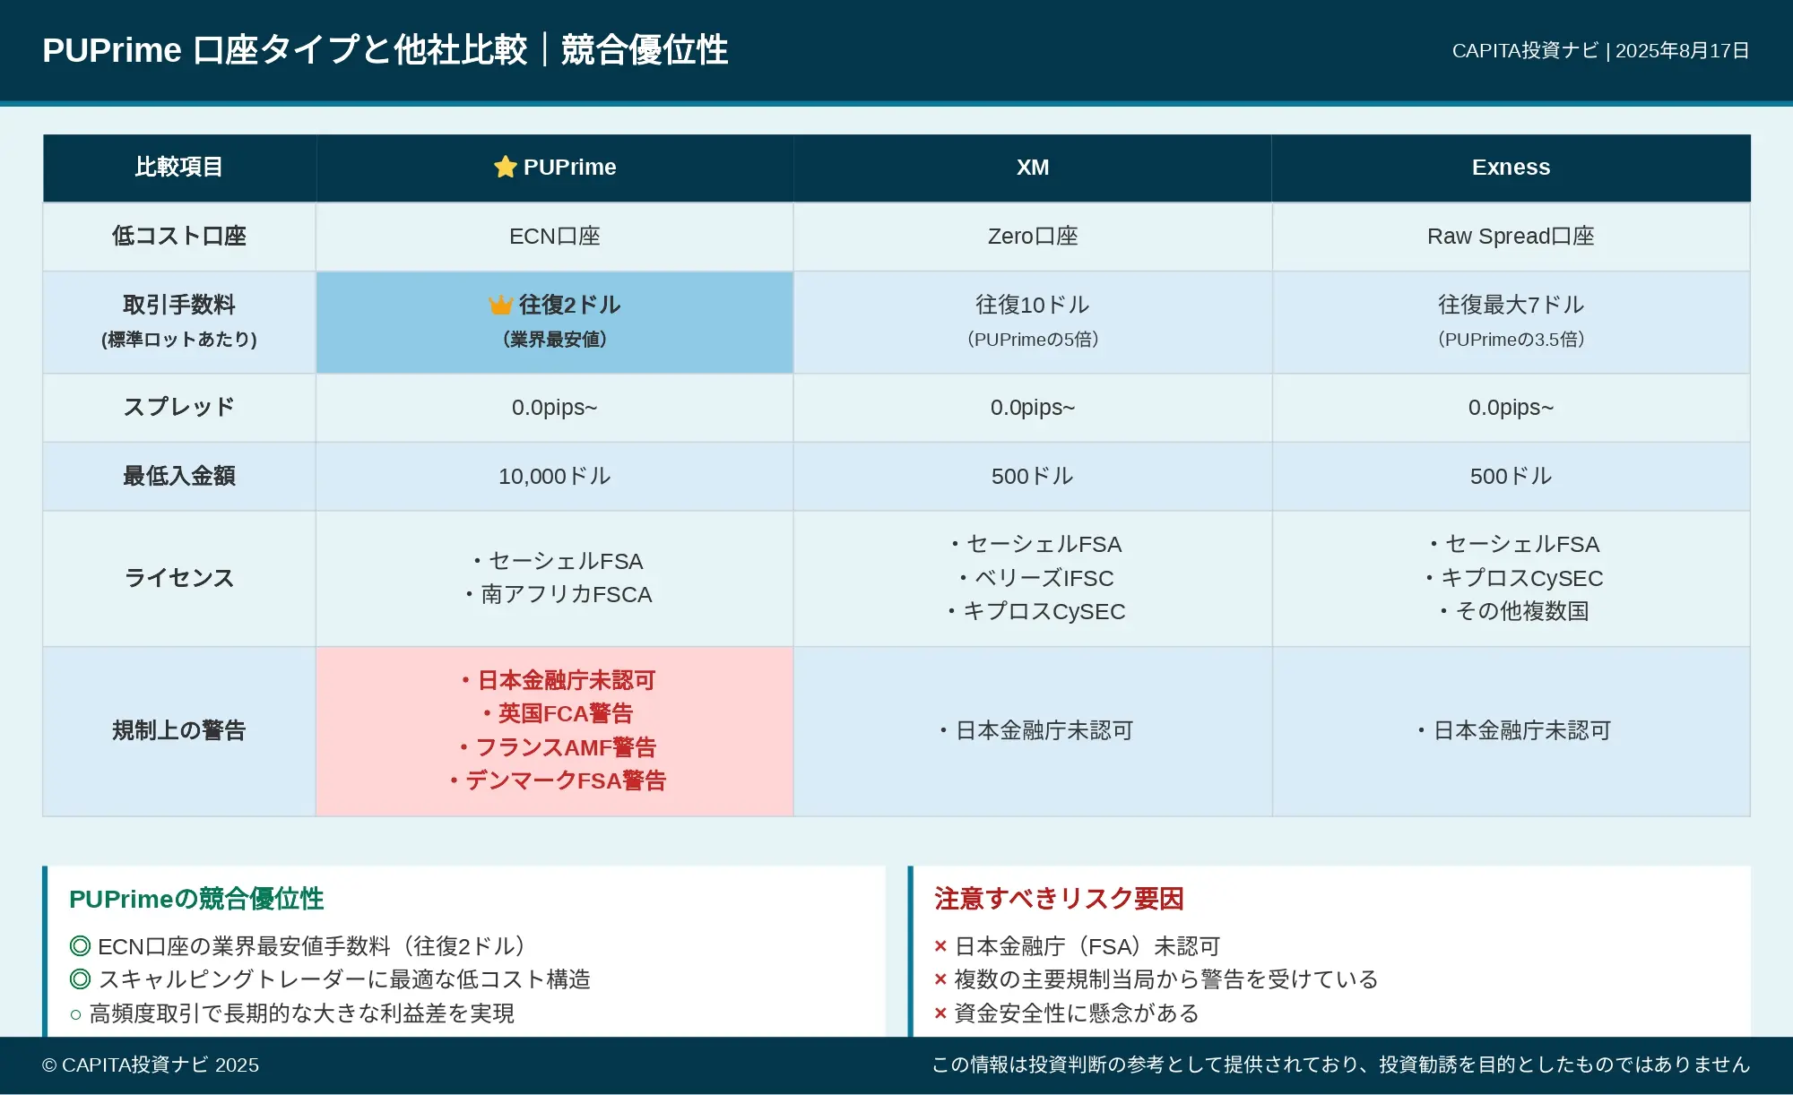Viewport: 1793px width, 1095px height.
Task: Click the 往復10ドル fee value
Action: coord(1033,306)
